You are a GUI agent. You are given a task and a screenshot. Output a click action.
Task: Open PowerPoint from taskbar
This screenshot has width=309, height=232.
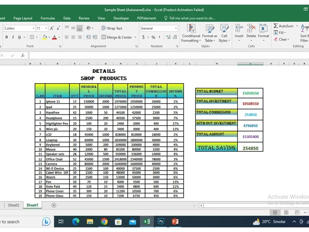click(x=175, y=221)
